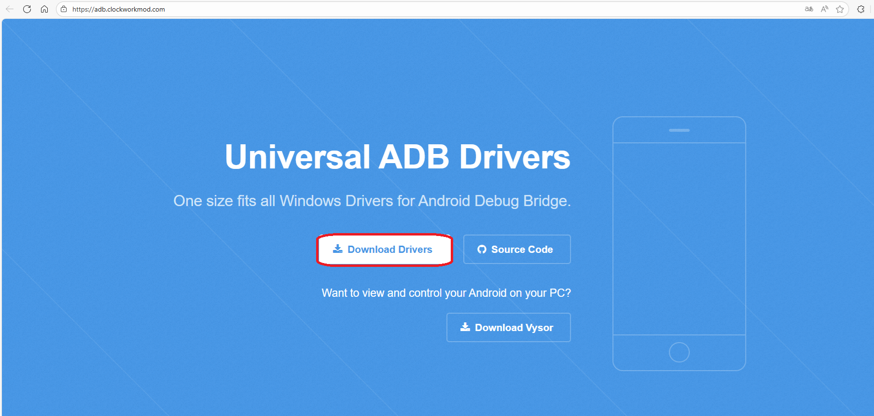The image size is (874, 416).
Task: Open the translate page icon
Action: click(x=809, y=9)
